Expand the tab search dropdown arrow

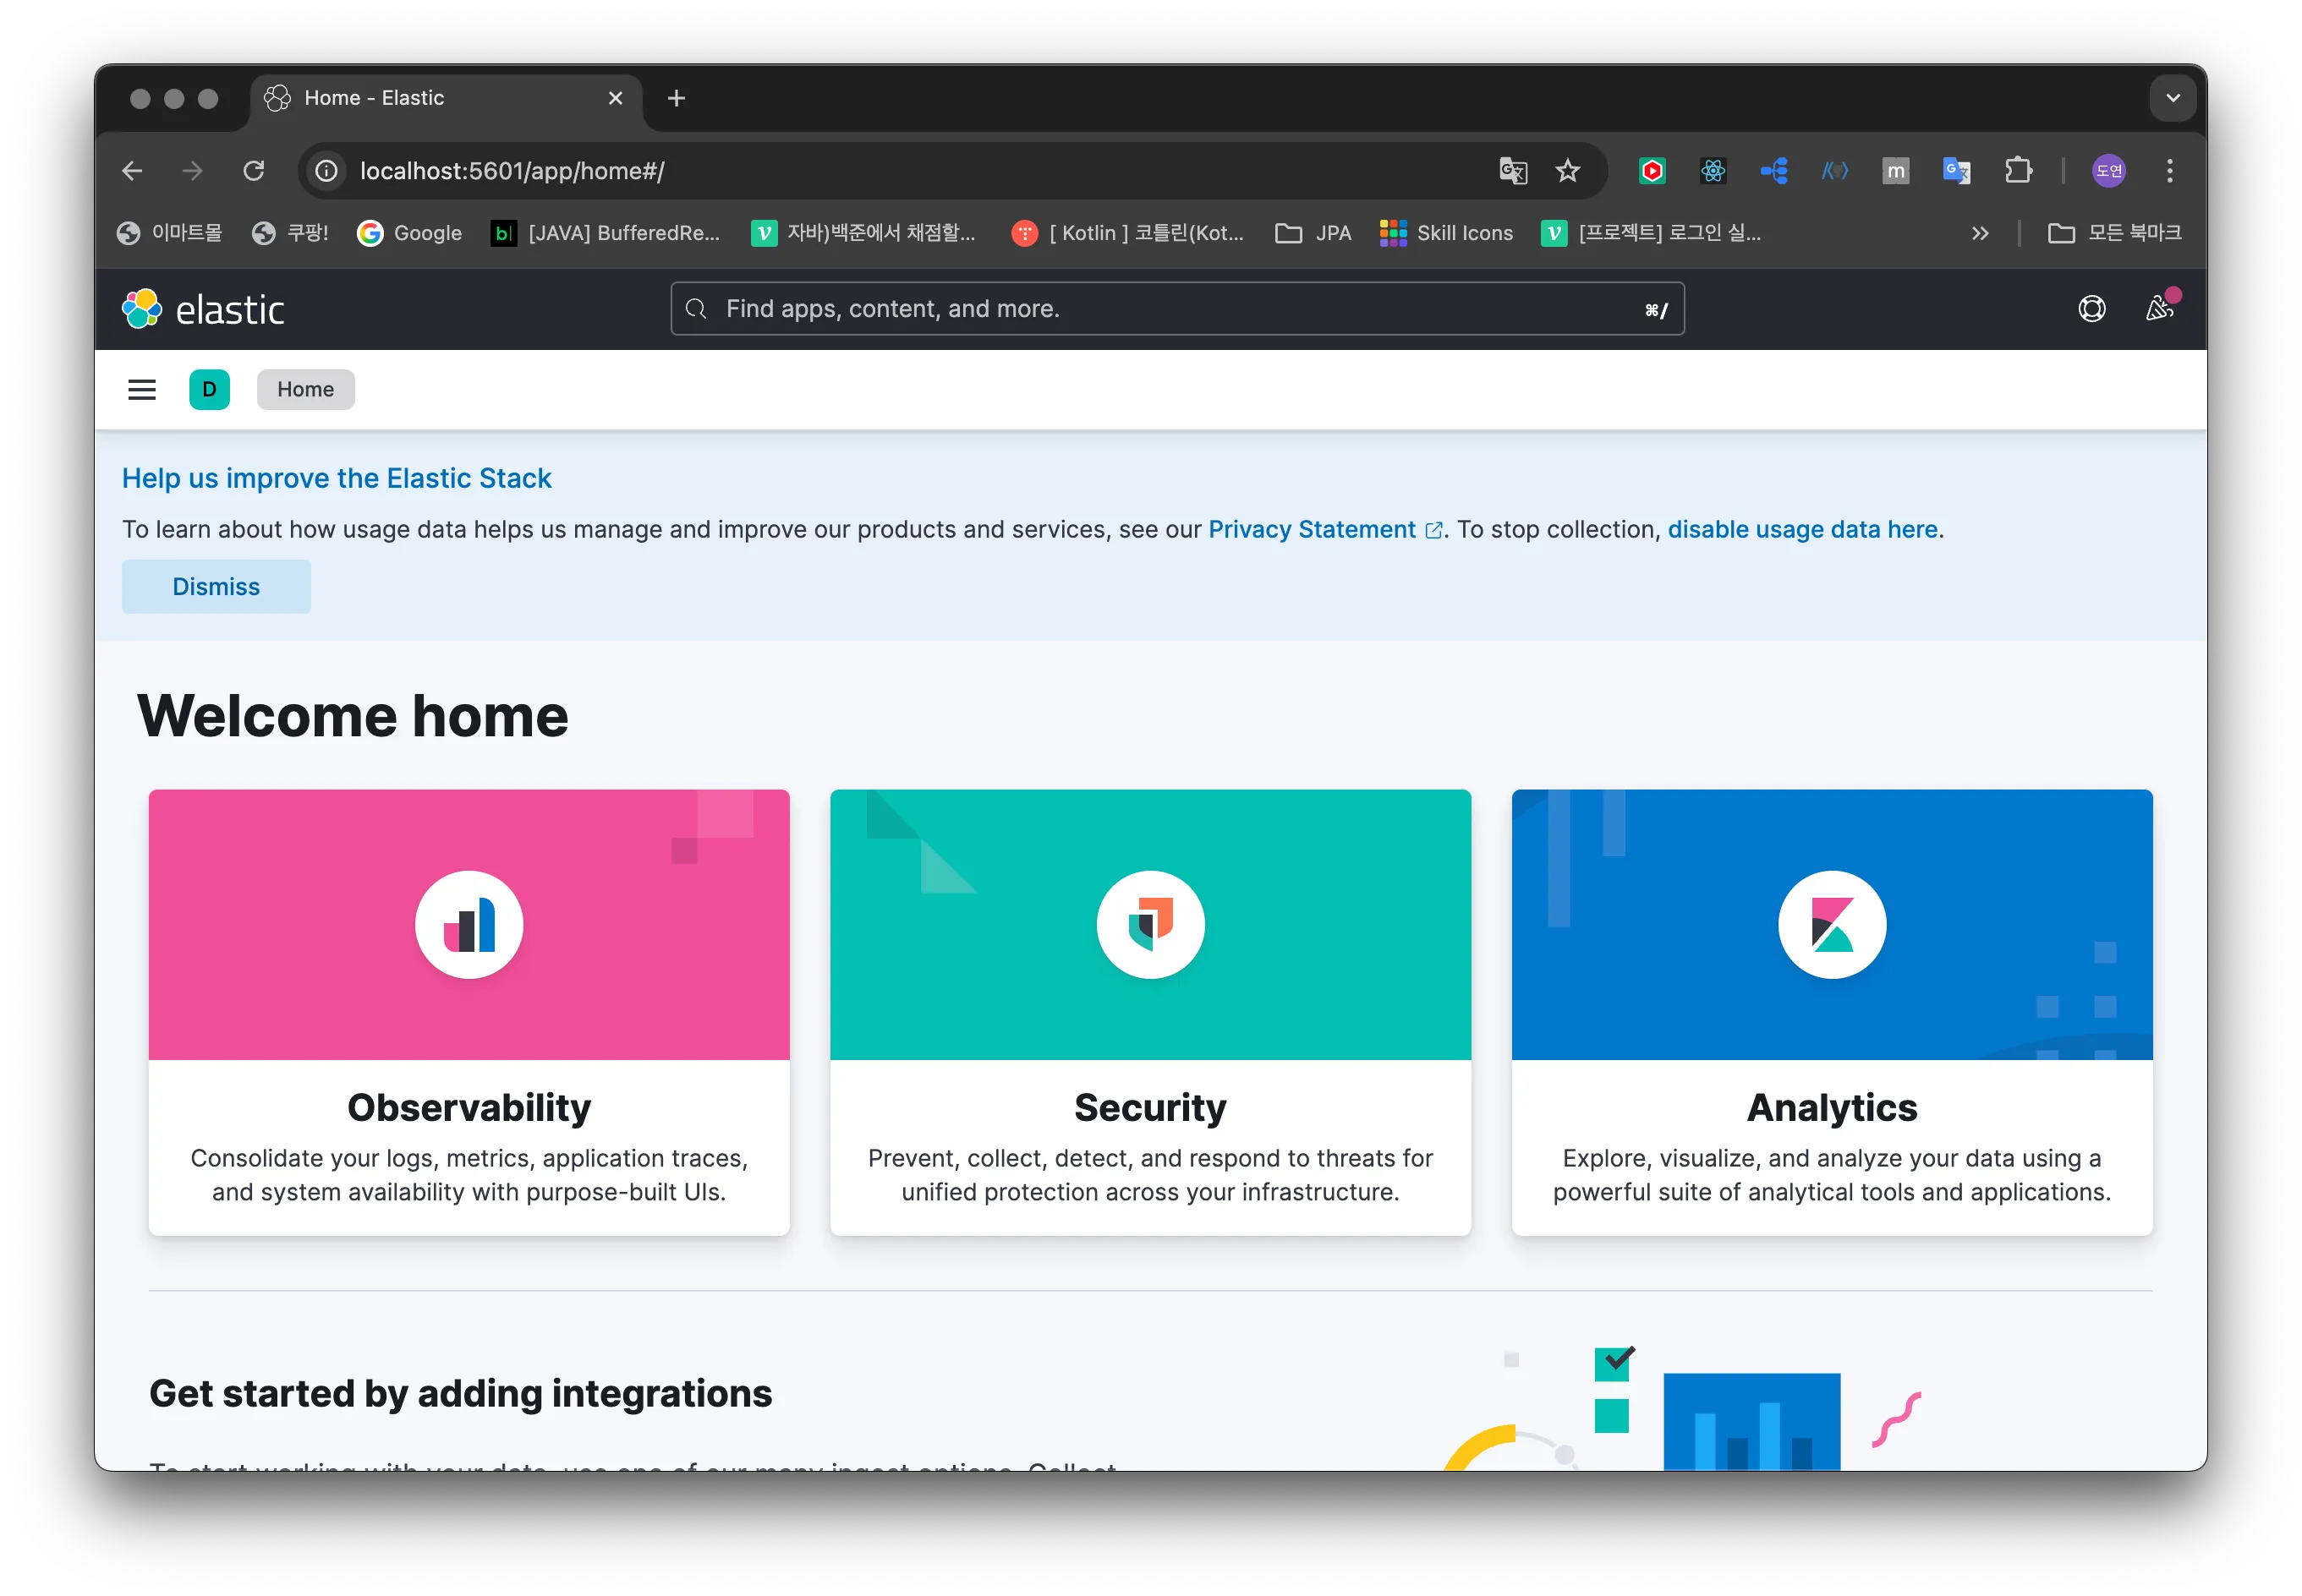click(x=2172, y=98)
